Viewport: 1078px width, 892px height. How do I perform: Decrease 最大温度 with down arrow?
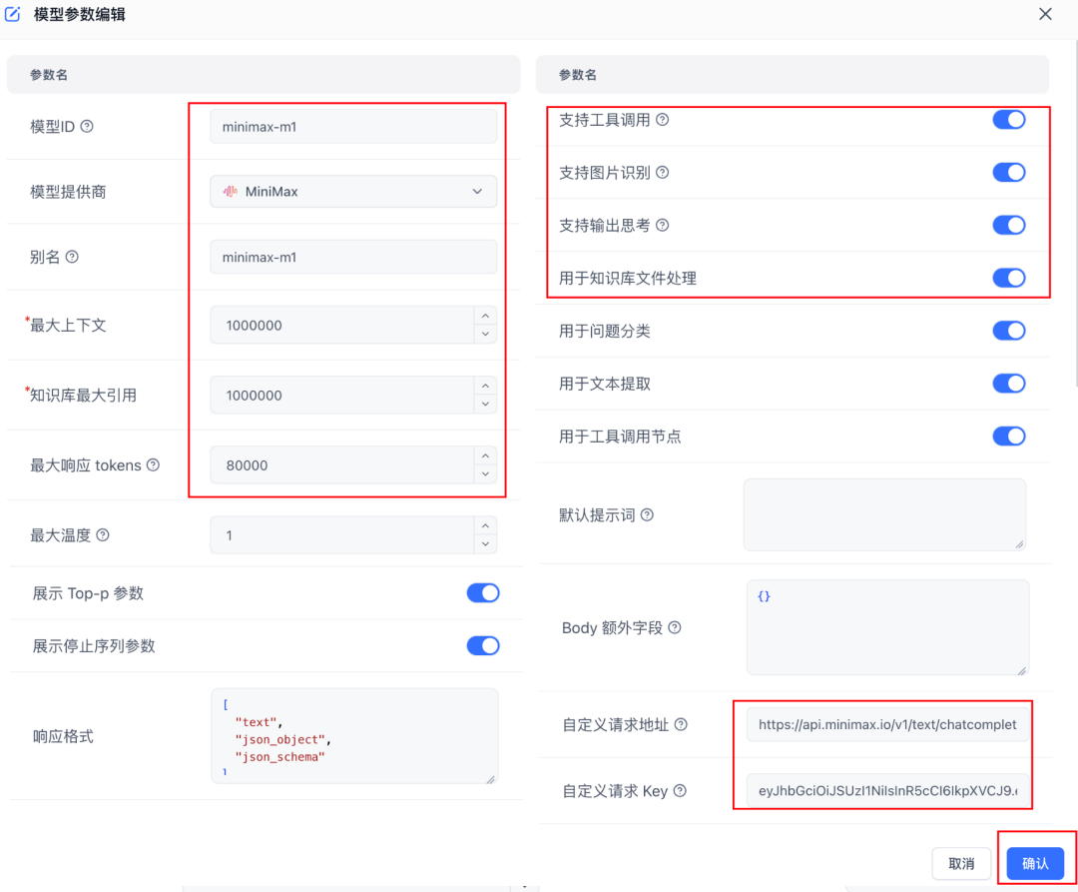485,544
